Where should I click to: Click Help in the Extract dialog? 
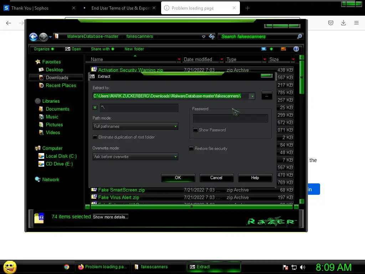[255, 178]
